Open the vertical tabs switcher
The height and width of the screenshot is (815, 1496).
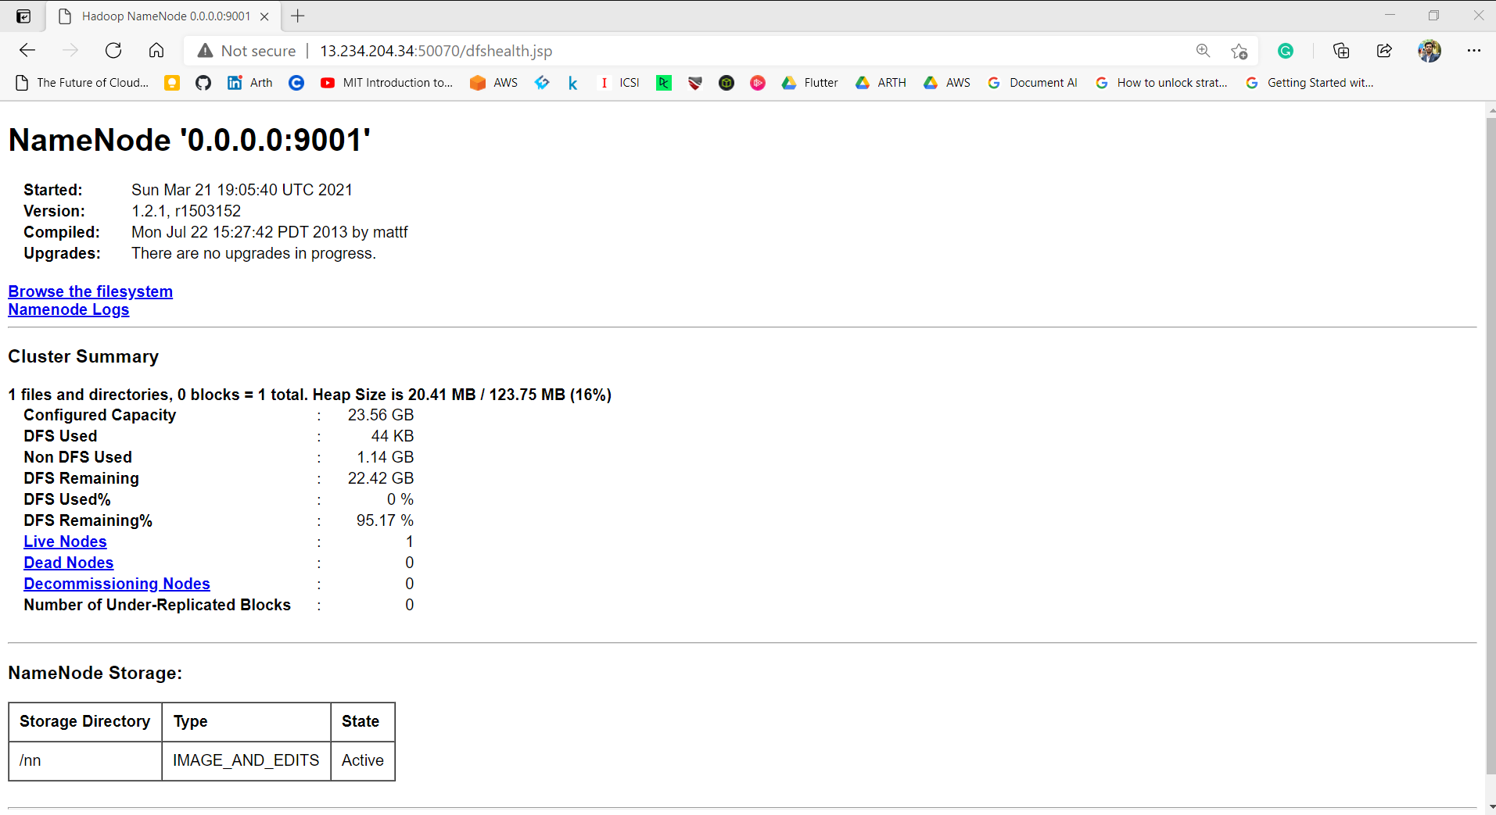(23, 16)
